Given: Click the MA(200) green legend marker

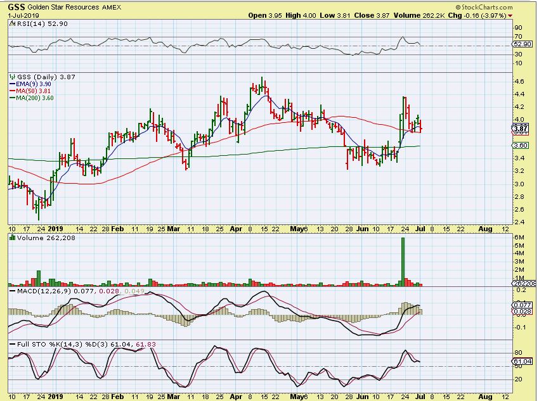Looking at the screenshot, I should pos(10,97).
